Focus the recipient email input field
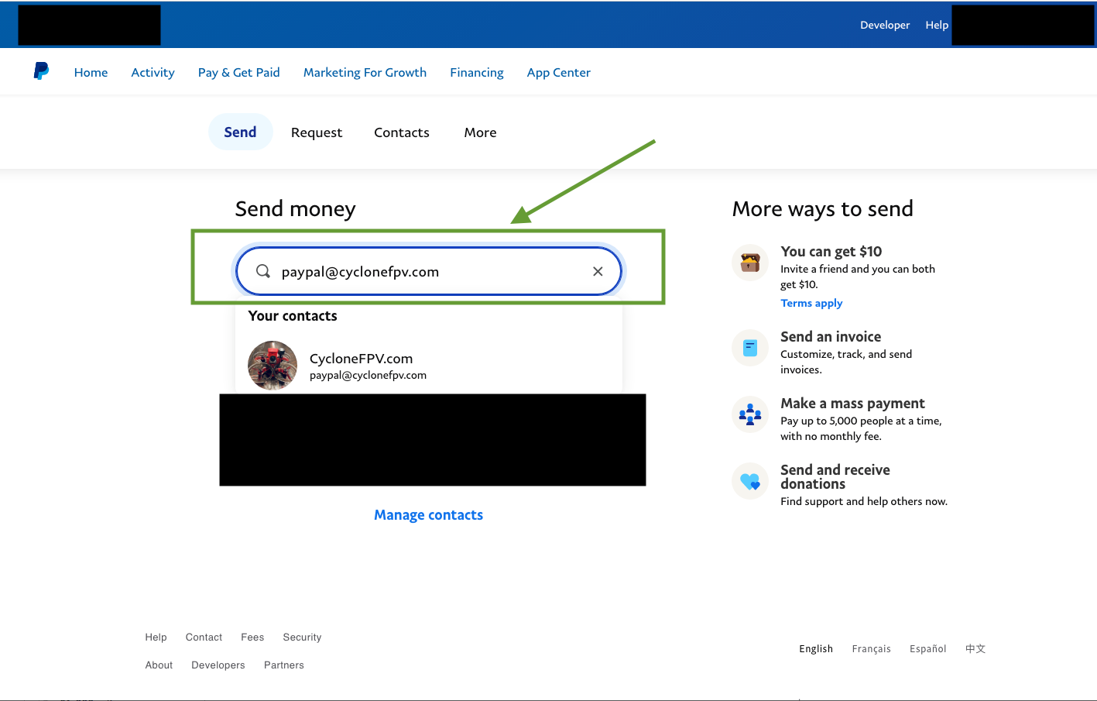Image resolution: width=1097 pixels, height=701 pixels. (429, 271)
